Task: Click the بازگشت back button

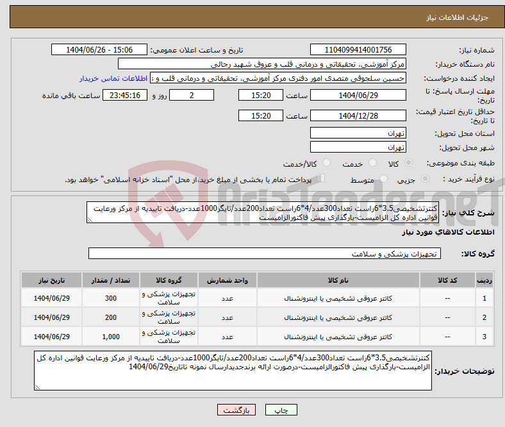Action: 236,410
